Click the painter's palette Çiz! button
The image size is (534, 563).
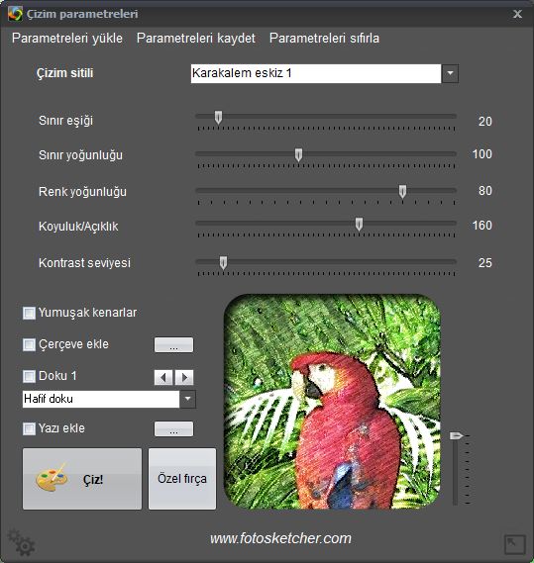coord(82,479)
